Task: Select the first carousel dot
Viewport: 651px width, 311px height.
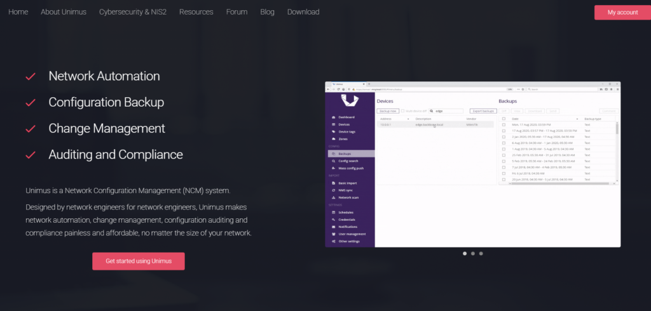Action: (x=465, y=253)
